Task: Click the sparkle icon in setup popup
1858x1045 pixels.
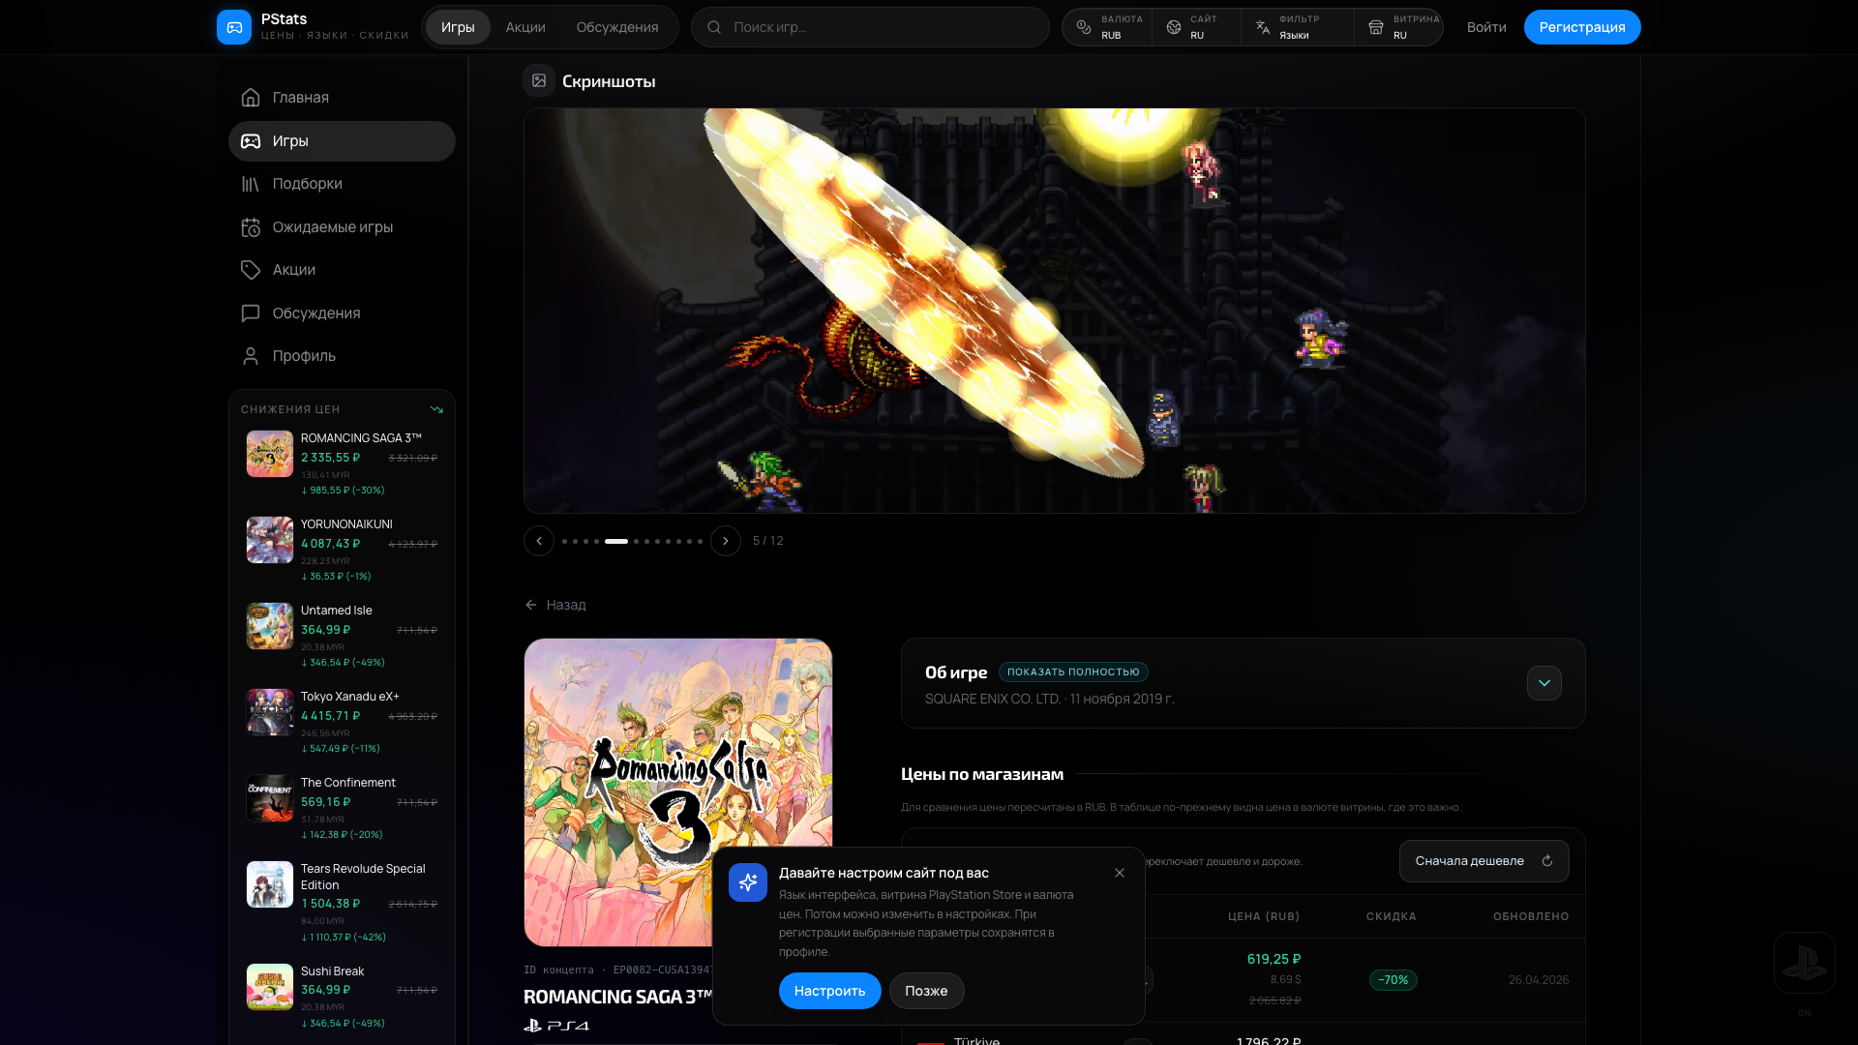Action: pyautogui.click(x=748, y=882)
